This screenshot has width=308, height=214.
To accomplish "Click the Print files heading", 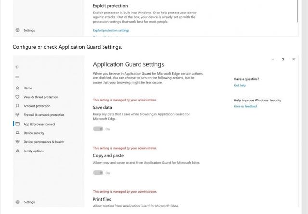I will tap(102, 199).
